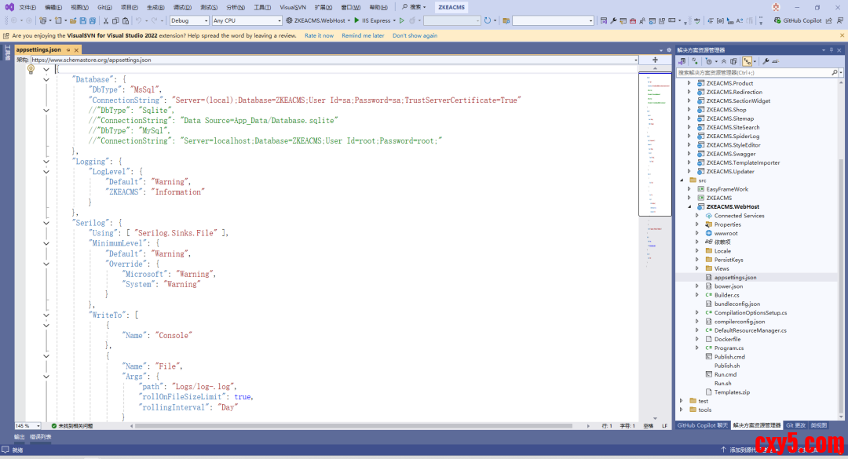Viewport: 848px width, 459px height.
Task: Click the lightbulb quick actions icon
Action: [x=31, y=69]
